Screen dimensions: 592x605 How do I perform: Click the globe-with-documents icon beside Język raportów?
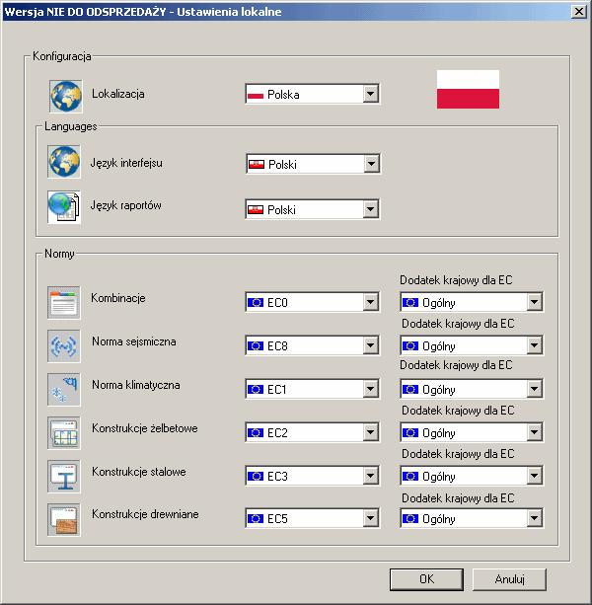pyautogui.click(x=64, y=207)
